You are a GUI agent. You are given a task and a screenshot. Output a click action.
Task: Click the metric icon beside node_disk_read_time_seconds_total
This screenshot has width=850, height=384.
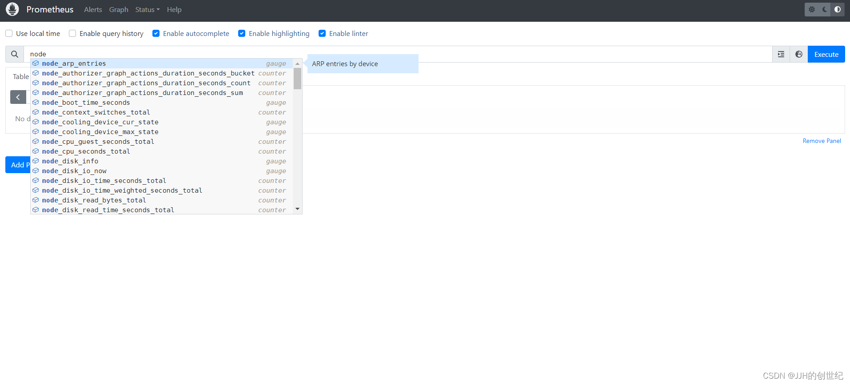pyautogui.click(x=36, y=210)
